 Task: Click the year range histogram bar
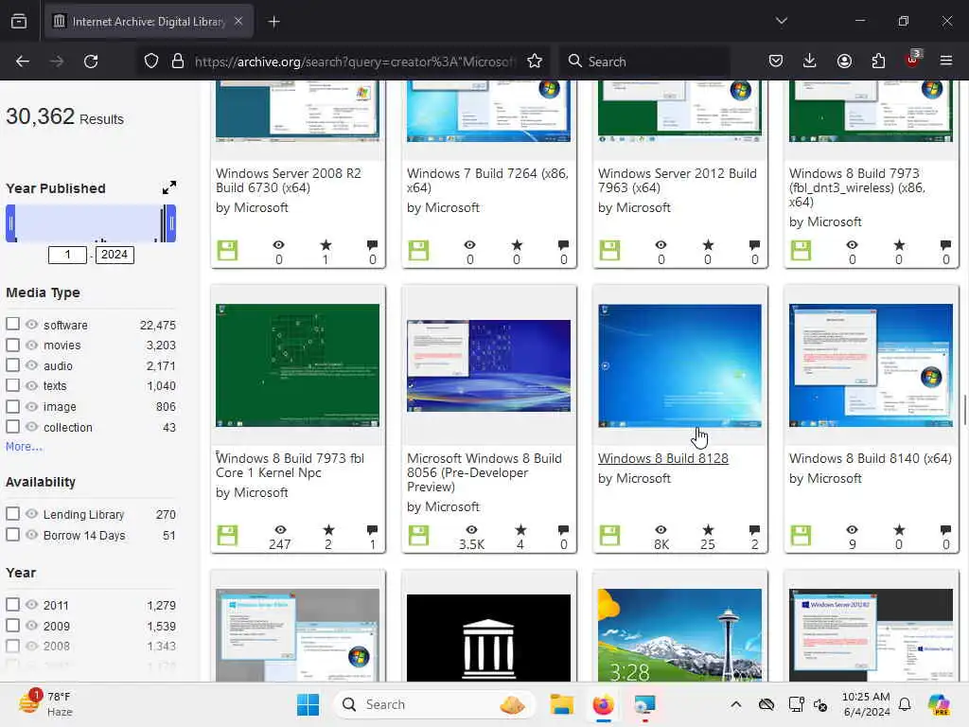tap(91, 223)
